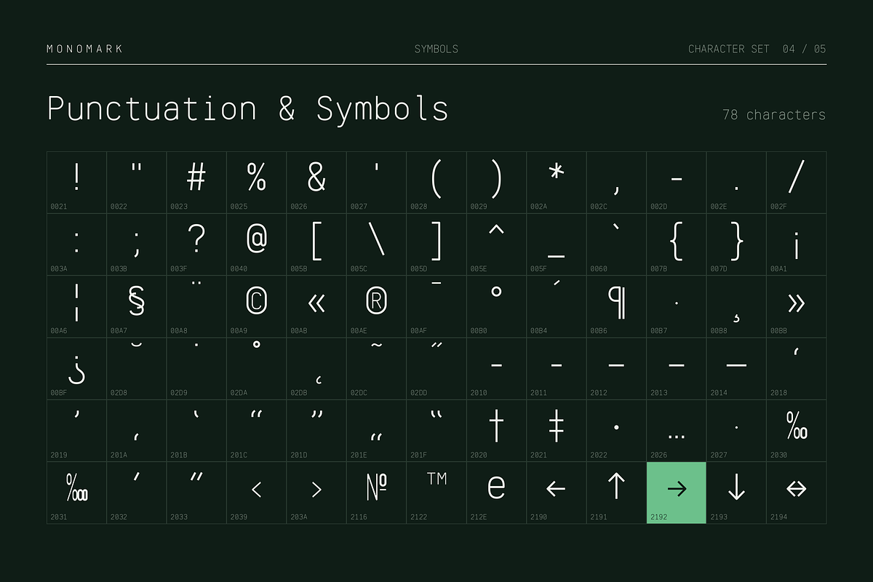Select the down arrow glyph 2193

coord(736,492)
